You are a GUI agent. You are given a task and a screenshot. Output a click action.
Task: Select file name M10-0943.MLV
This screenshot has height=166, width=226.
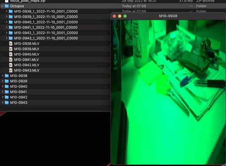click(x=27, y=70)
